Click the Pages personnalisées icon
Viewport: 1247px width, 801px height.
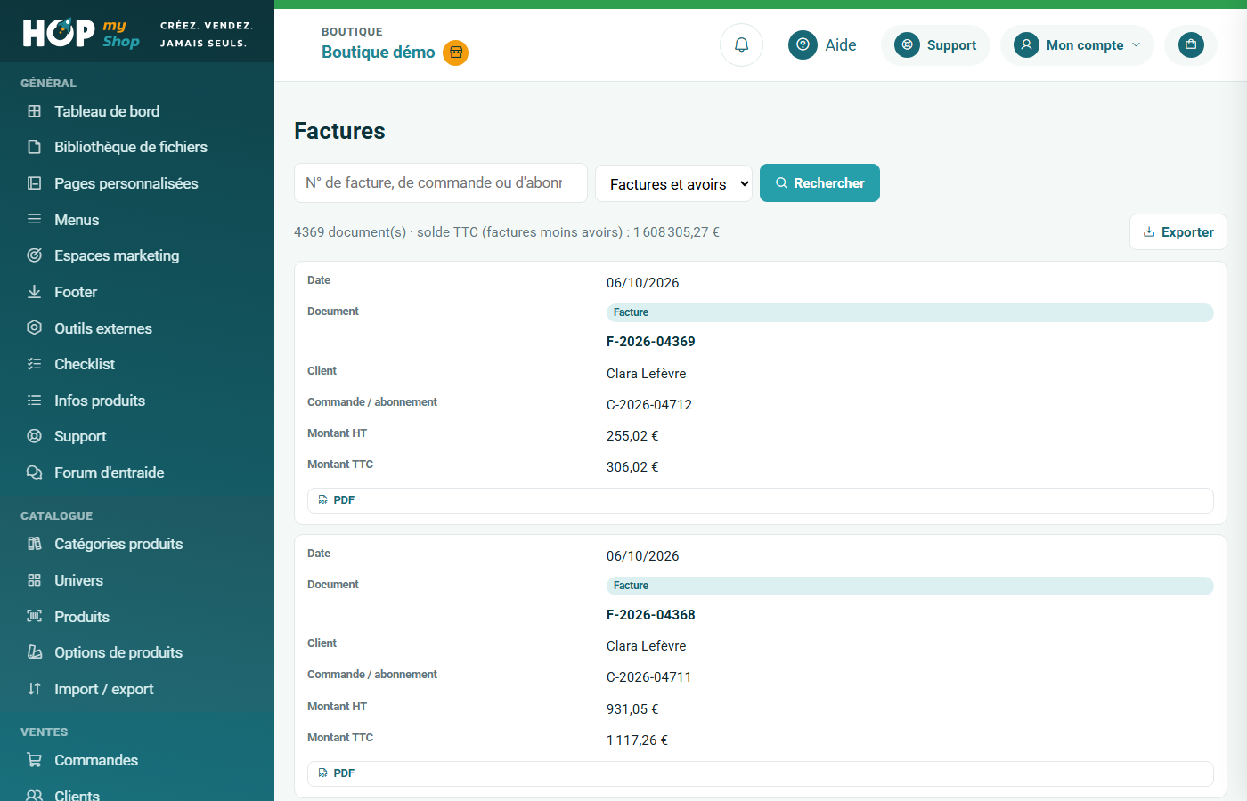pyautogui.click(x=35, y=183)
